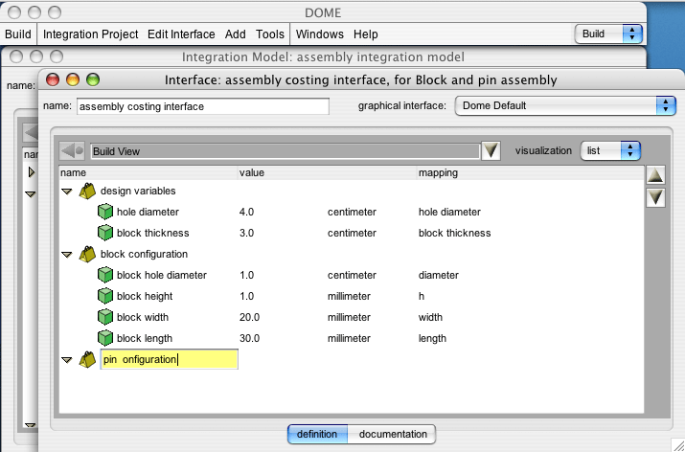Click the block configuration context bag icon

tap(87, 254)
